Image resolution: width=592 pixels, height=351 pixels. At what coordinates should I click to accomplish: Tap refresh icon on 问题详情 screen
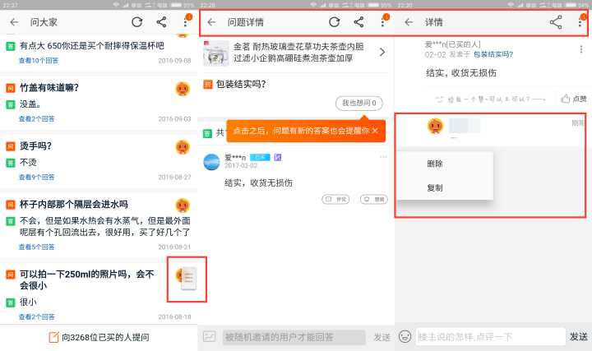point(334,22)
